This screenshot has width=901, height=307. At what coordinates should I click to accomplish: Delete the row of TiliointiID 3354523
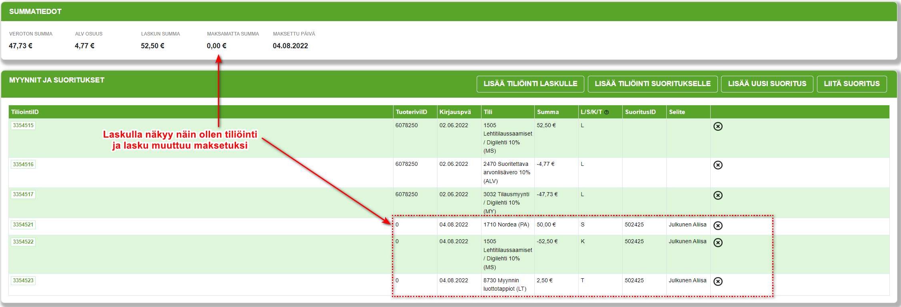coord(718,281)
